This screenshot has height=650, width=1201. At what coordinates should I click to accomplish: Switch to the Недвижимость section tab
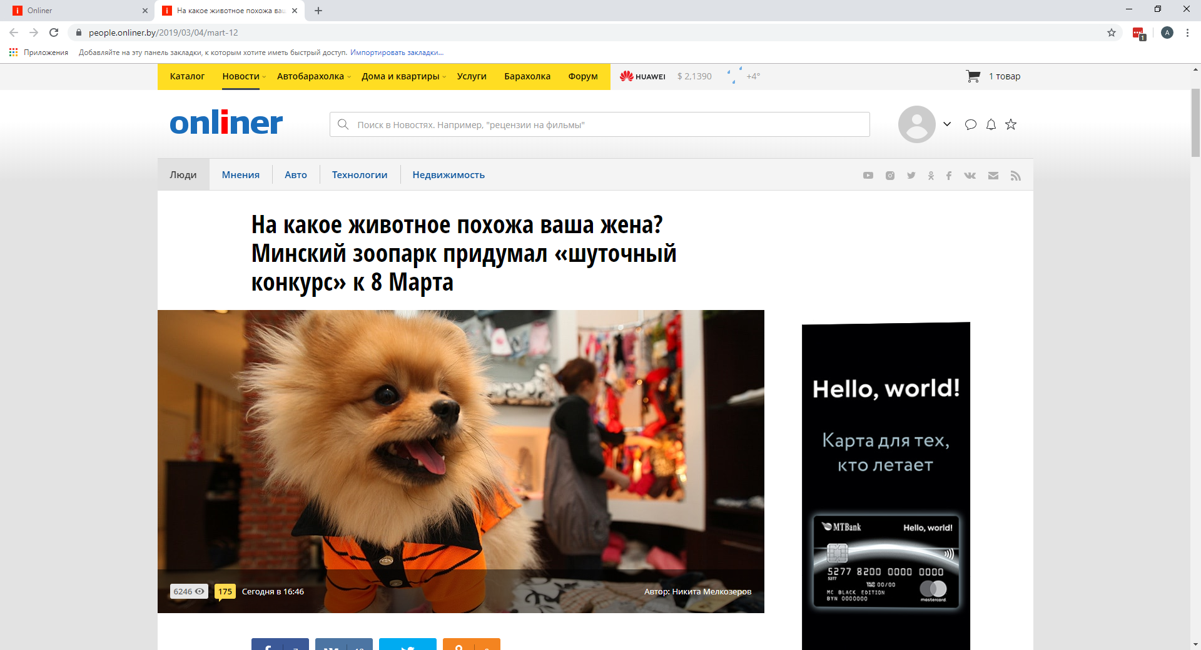click(x=448, y=175)
